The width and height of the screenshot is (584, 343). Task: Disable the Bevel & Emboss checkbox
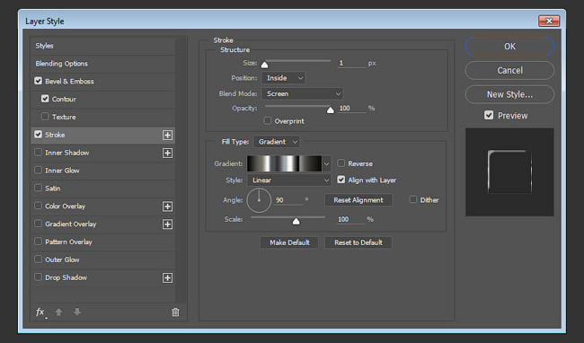38,81
